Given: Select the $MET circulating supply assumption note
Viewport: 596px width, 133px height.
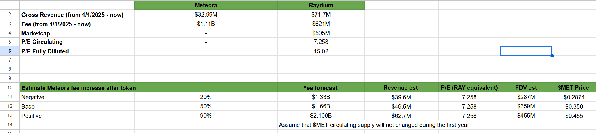Looking at the screenshot, I should pos(374,125).
